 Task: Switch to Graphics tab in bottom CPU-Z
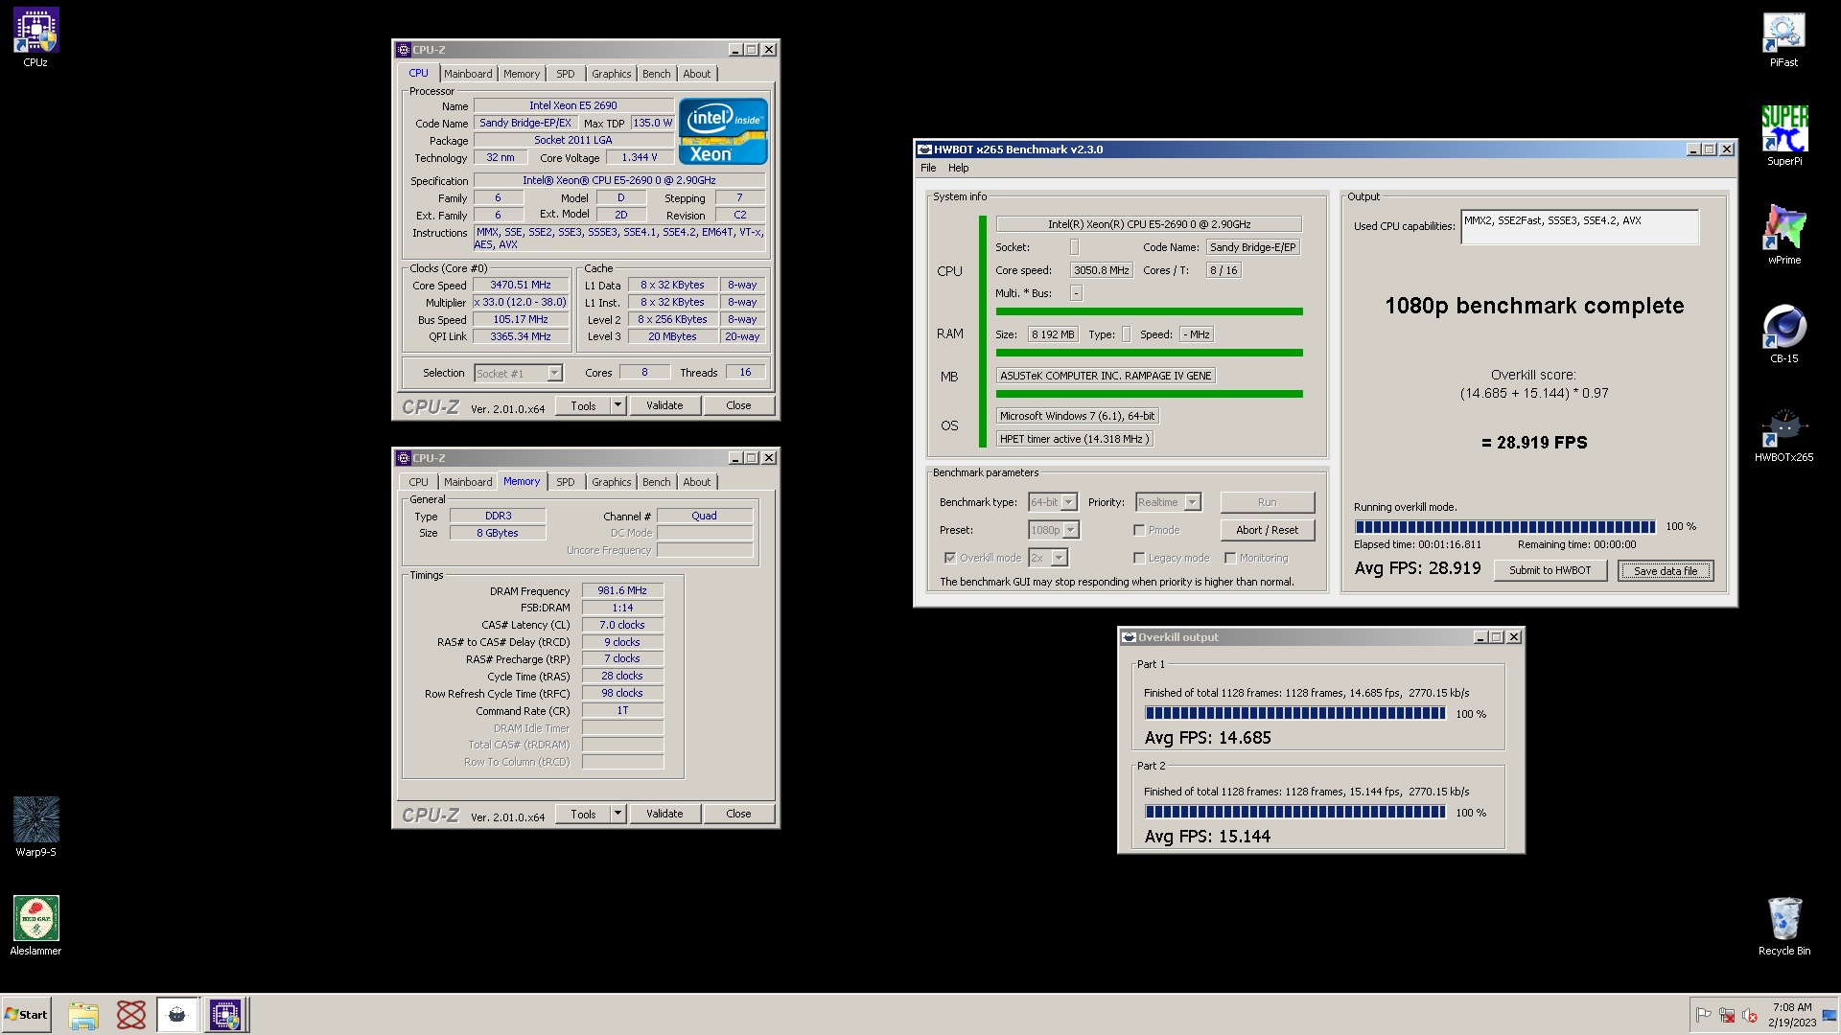(611, 482)
